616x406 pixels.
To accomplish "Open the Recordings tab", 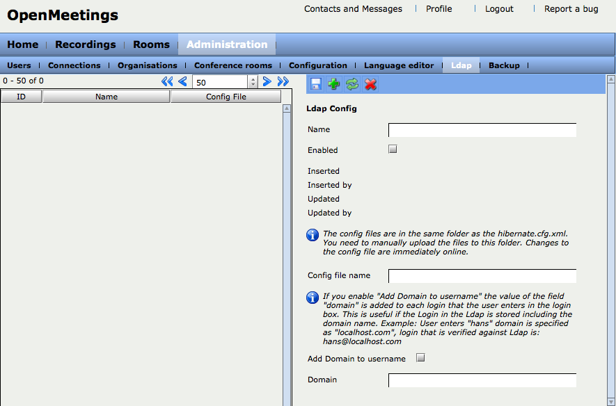I will (85, 44).
